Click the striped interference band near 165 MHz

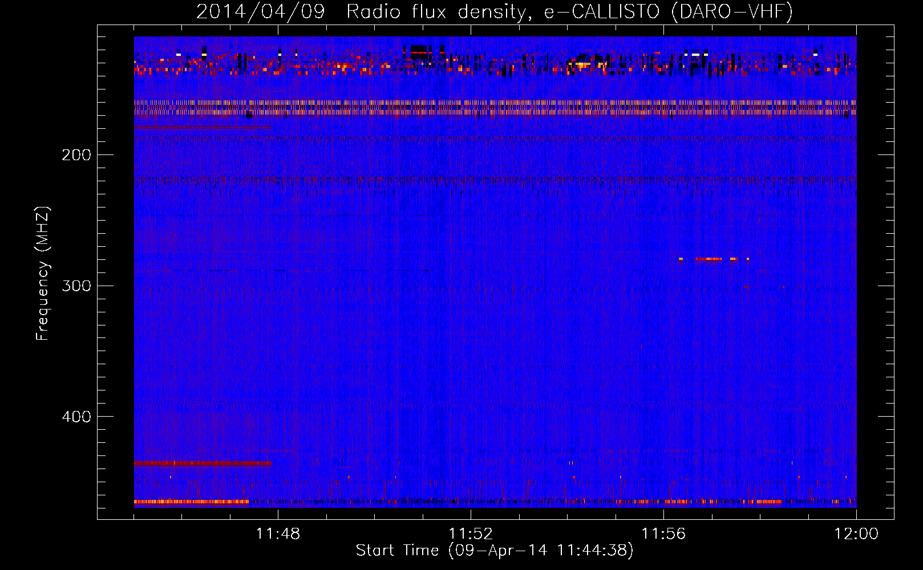pyautogui.click(x=495, y=108)
